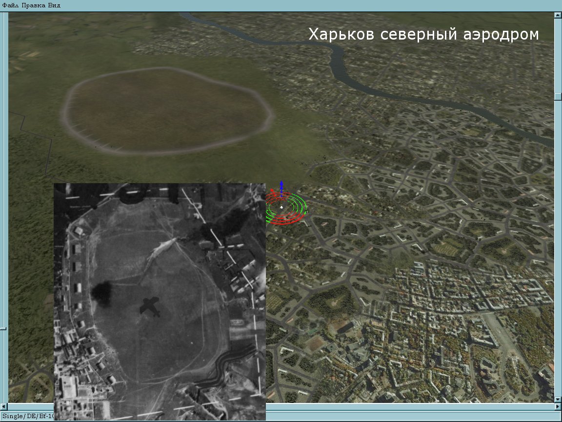The height and width of the screenshot is (422, 562).
Task: Select the blue Z-axis arrow of the gizmo
Action: pos(281,188)
